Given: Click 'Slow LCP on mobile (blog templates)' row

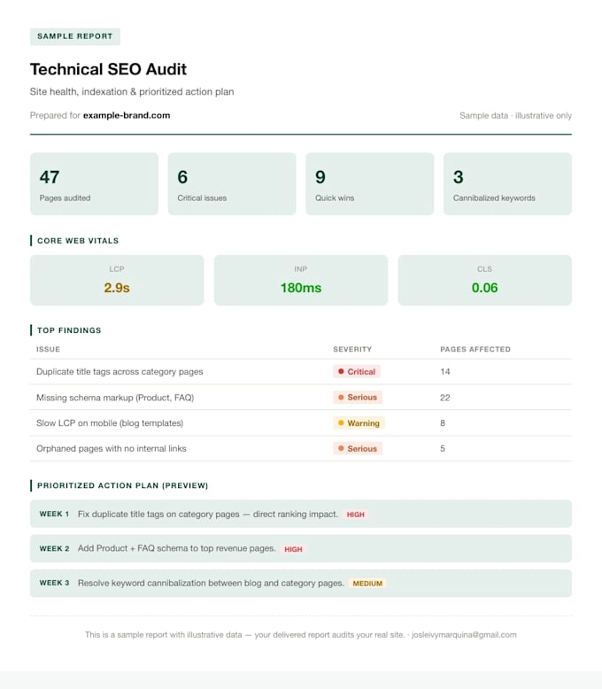Looking at the screenshot, I should pos(301,423).
